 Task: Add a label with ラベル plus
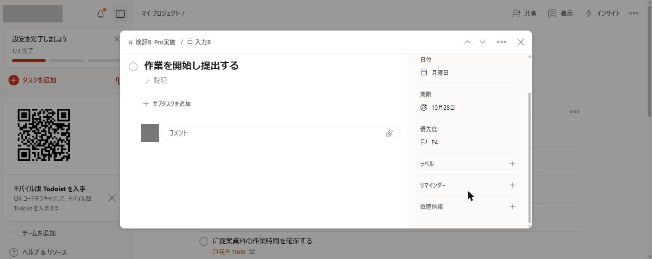pos(512,164)
